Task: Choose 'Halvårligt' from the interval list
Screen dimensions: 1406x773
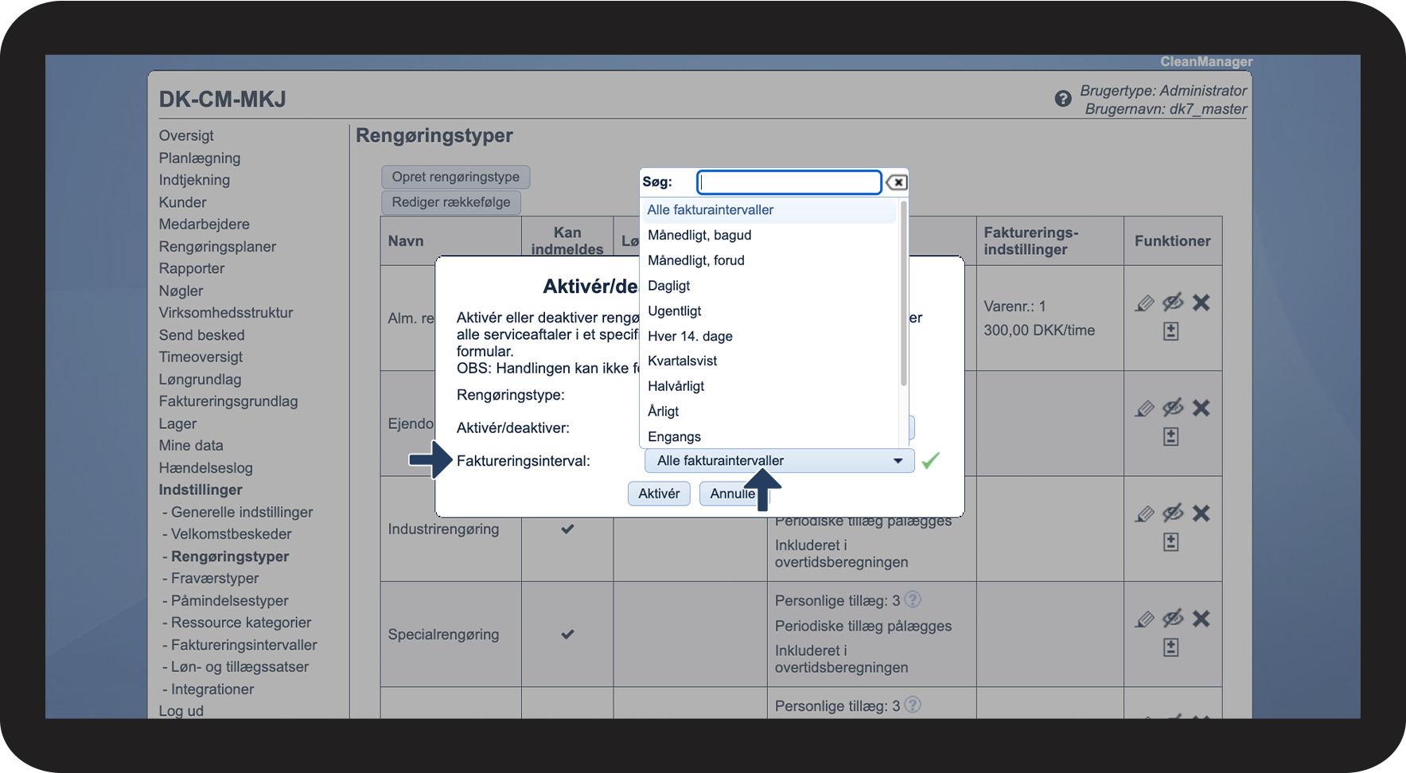Action: (769, 386)
